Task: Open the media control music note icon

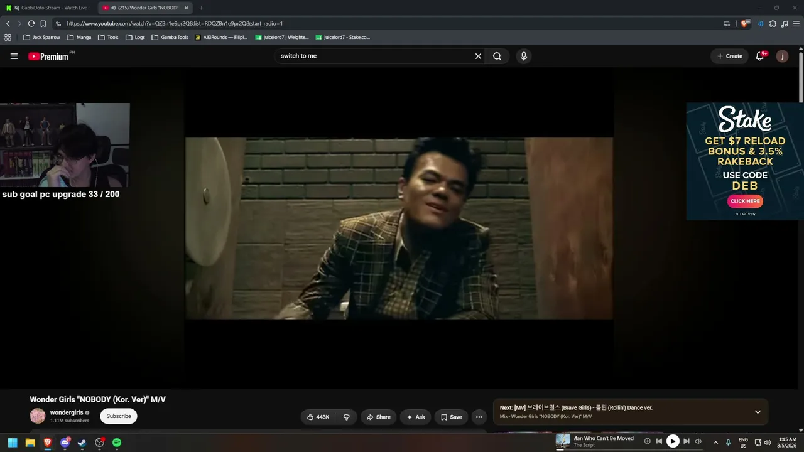Action: tap(784, 23)
